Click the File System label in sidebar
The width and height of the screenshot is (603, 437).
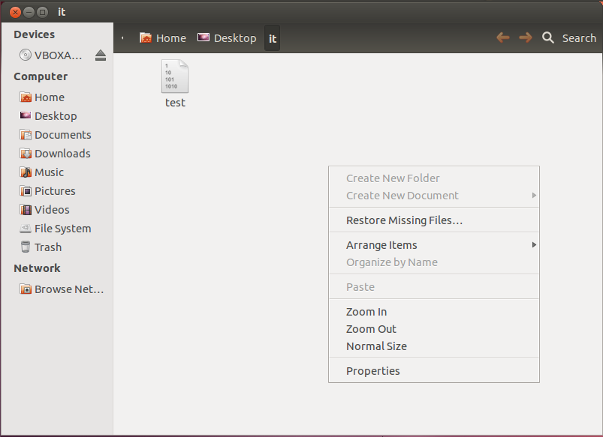(x=62, y=229)
